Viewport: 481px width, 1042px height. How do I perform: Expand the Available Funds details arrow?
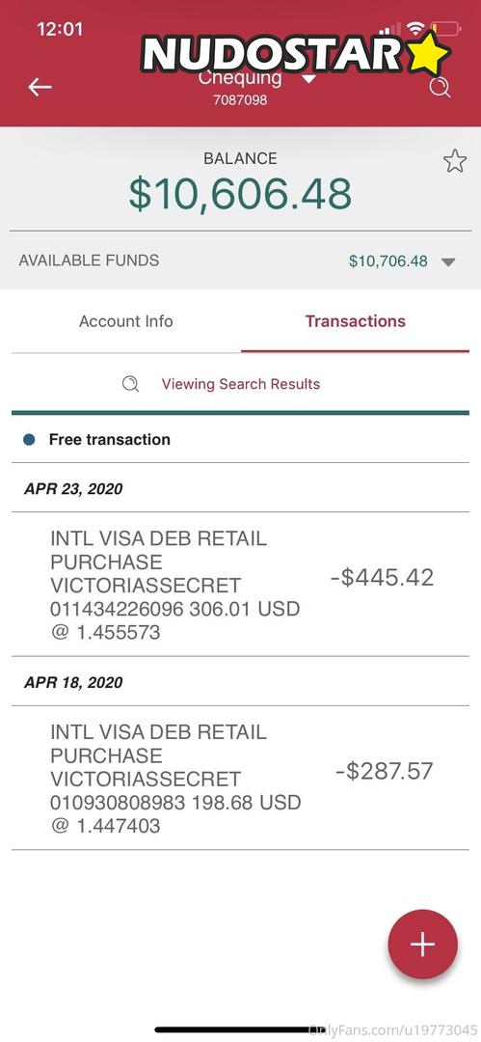[448, 261]
